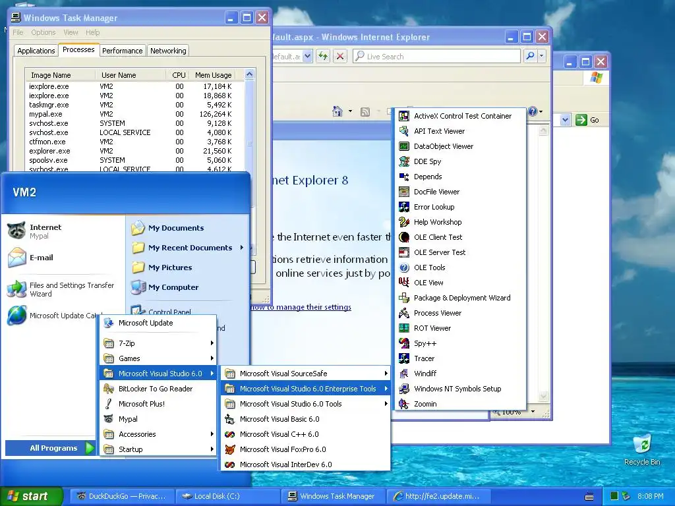The image size is (675, 506).
Task: Start Microsoft Visual Basic 6.0
Action: pos(305,419)
